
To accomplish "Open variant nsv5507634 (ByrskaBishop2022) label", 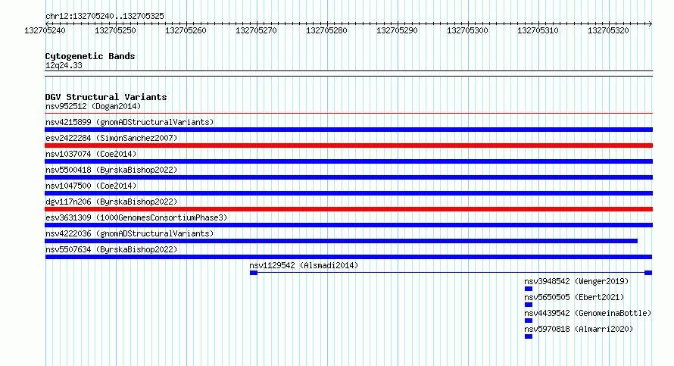I will coord(111,249).
